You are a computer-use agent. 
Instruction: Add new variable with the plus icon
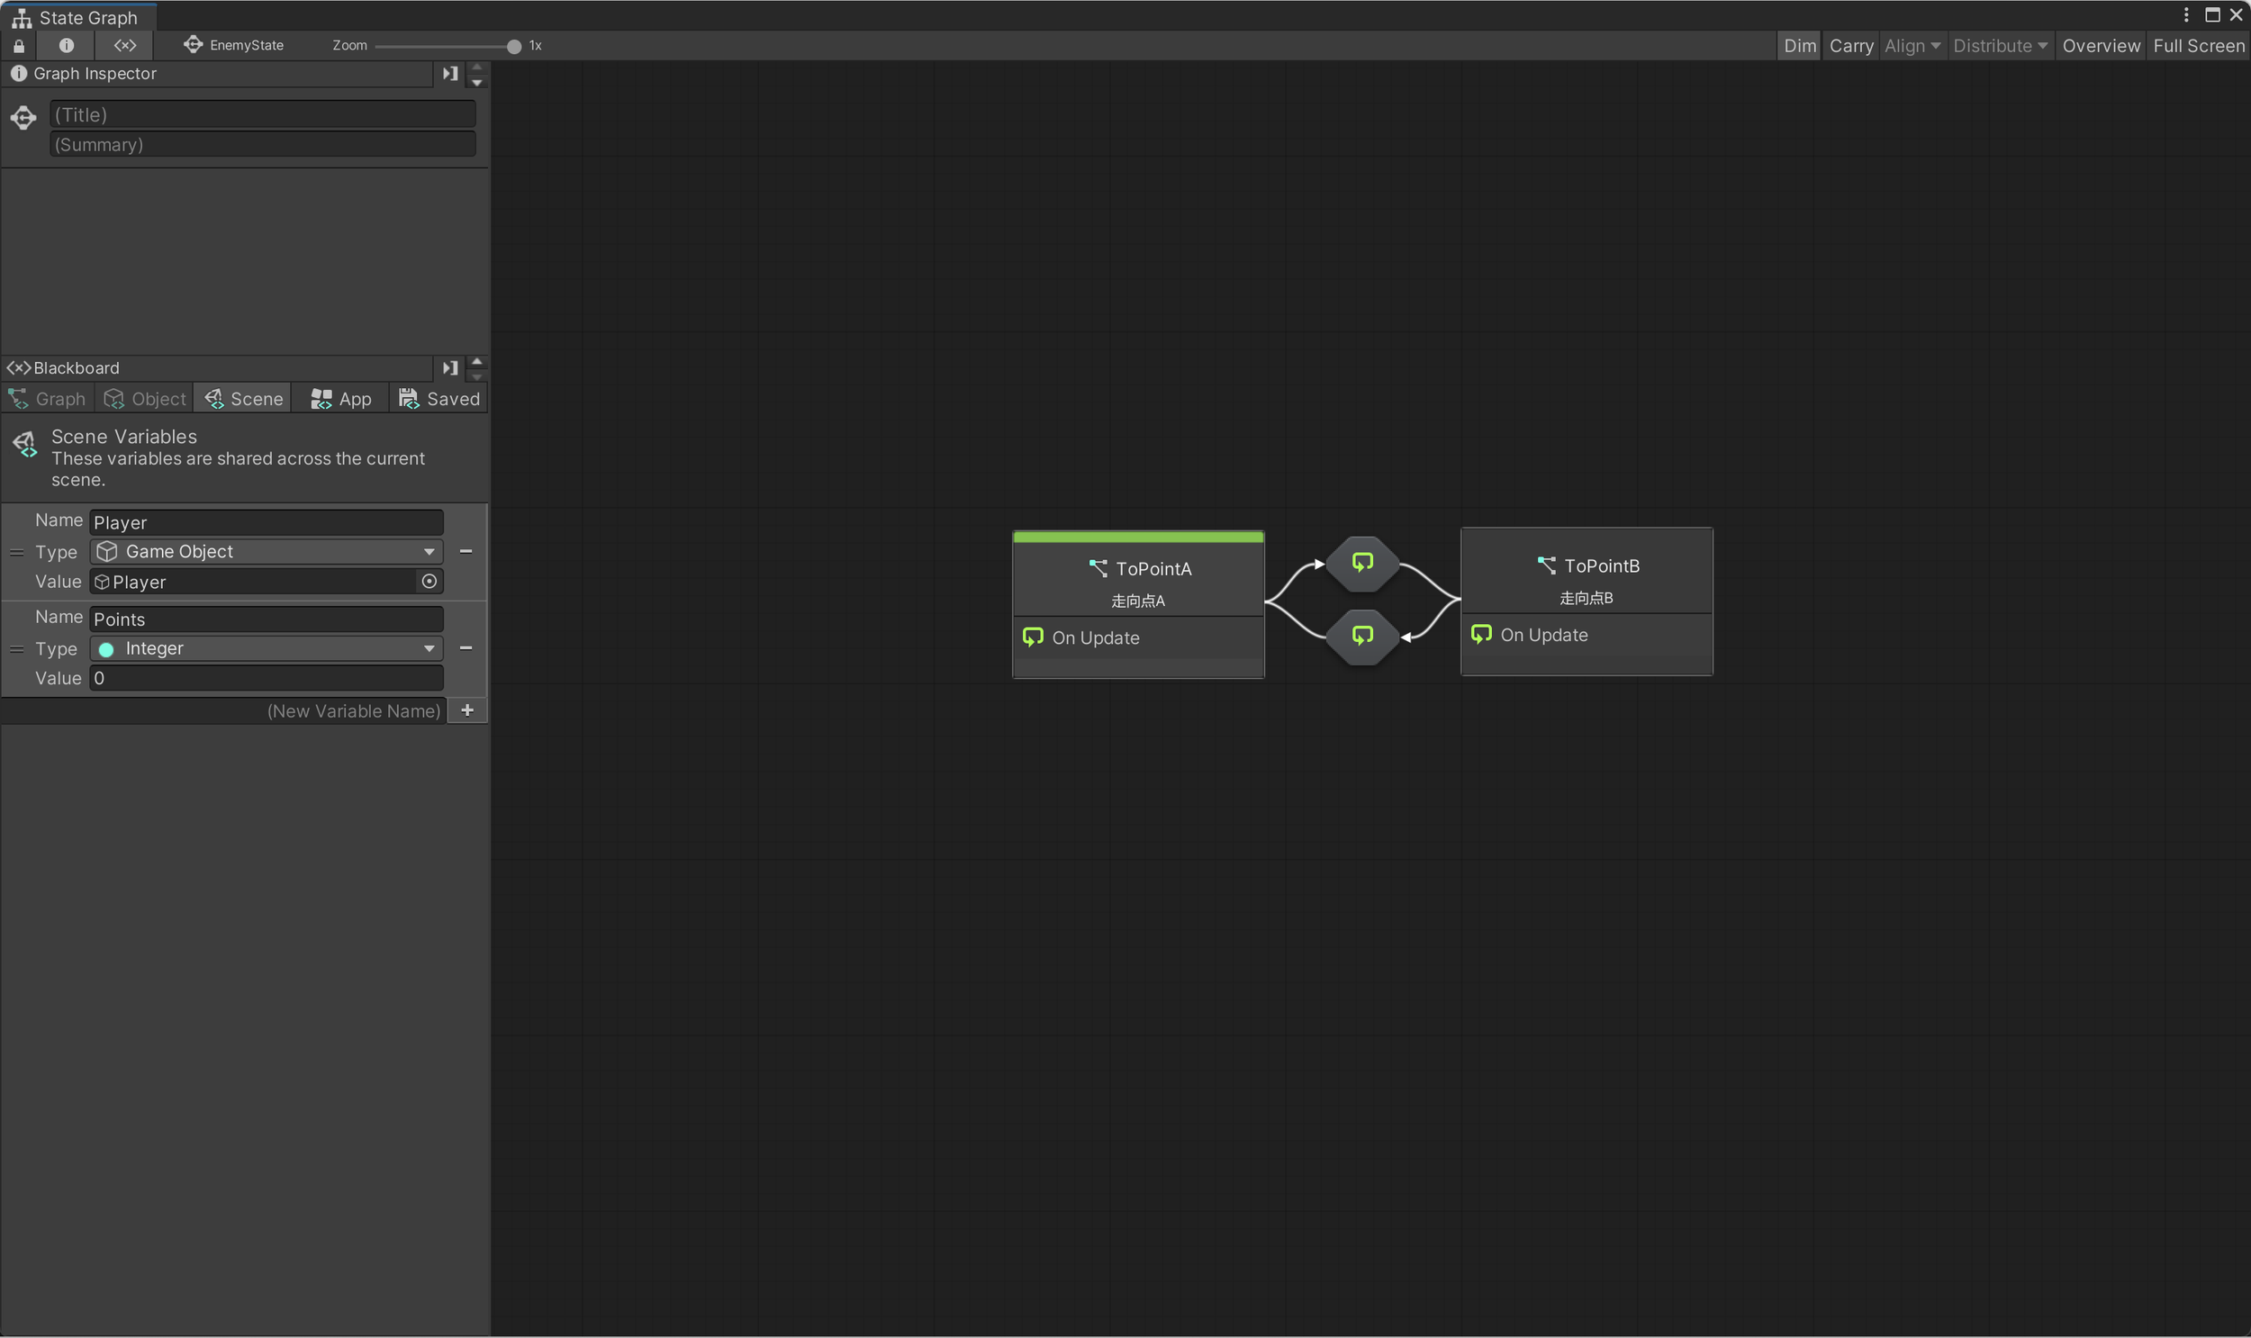pos(467,710)
